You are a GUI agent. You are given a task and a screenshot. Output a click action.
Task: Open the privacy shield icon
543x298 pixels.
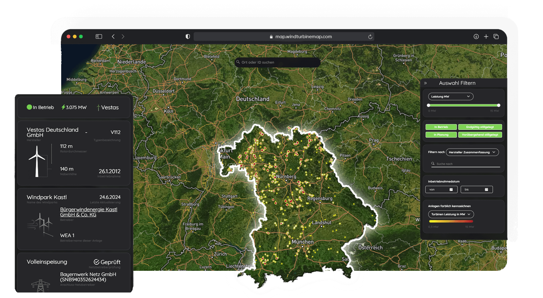point(188,37)
